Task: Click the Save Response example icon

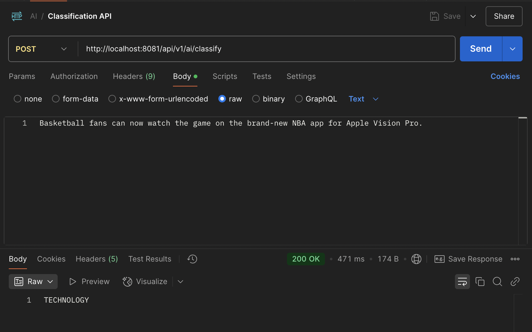Action: coord(439,259)
